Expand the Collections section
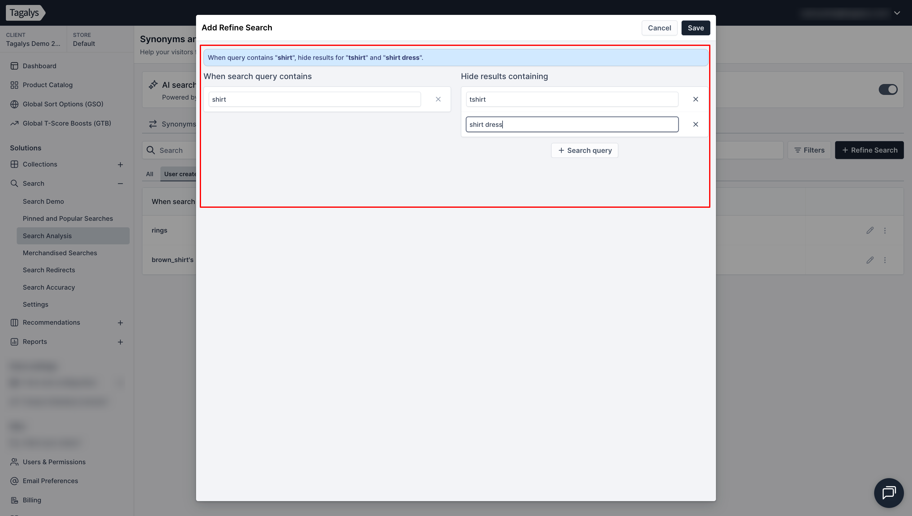912x516 pixels. tap(120, 164)
